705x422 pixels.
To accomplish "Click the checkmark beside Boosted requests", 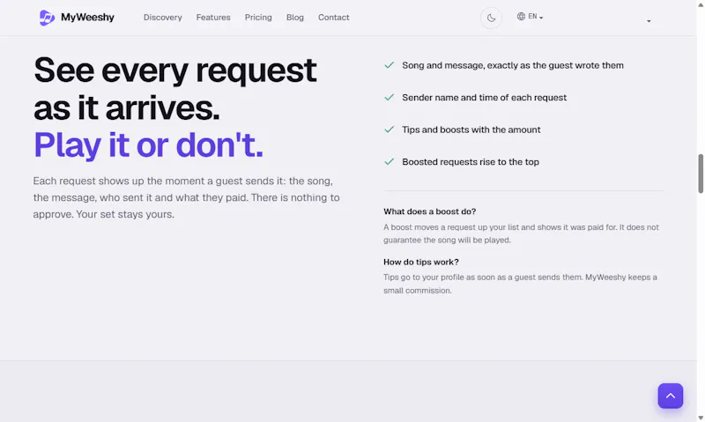I will tap(389, 162).
